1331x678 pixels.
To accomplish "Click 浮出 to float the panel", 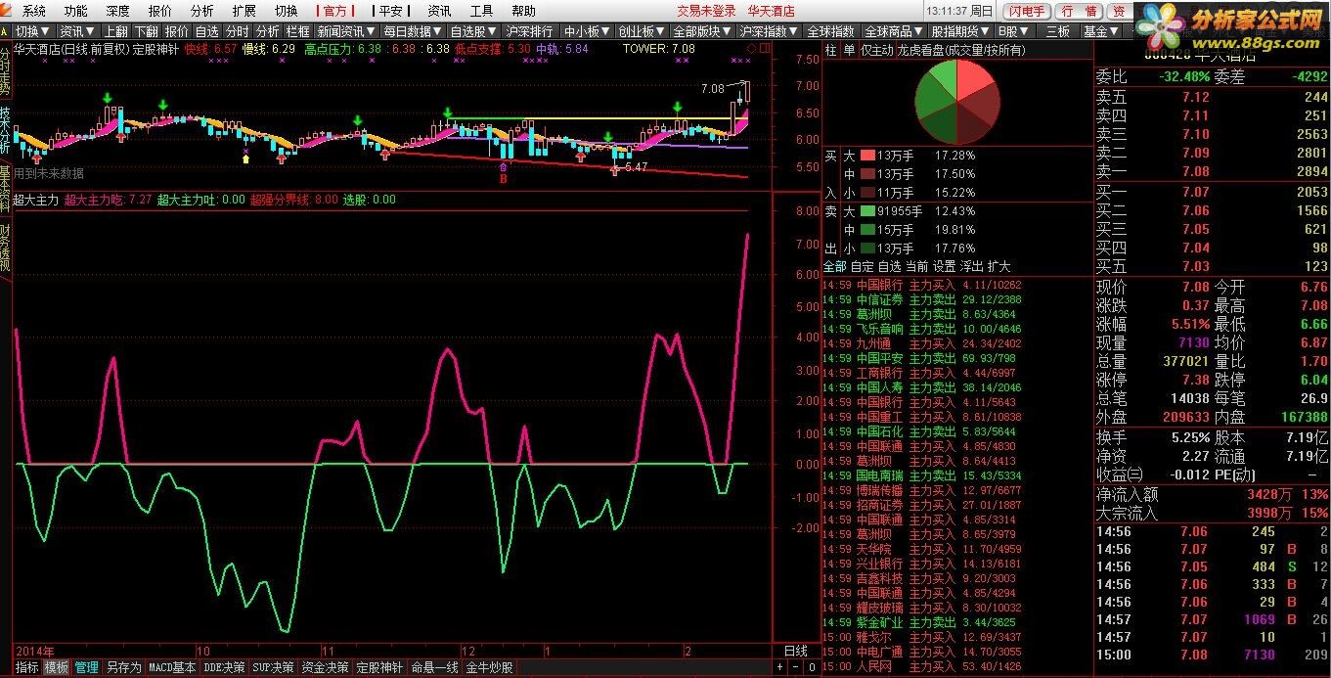I will (x=971, y=266).
